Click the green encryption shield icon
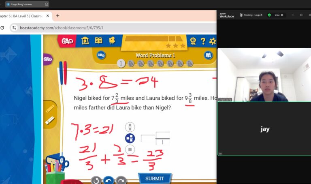Screen dimensions: 311x184 coord(269,15)
